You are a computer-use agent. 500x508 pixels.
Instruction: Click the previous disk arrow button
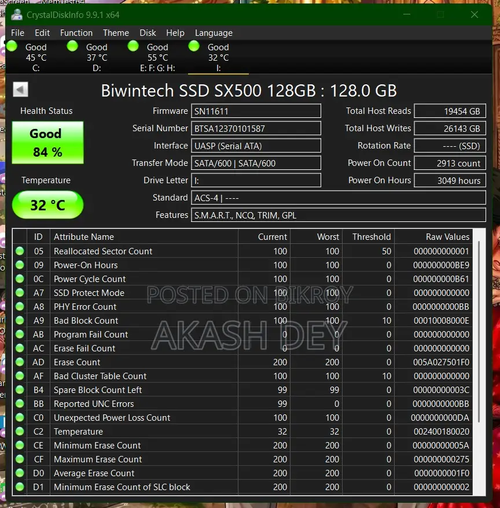click(x=20, y=90)
